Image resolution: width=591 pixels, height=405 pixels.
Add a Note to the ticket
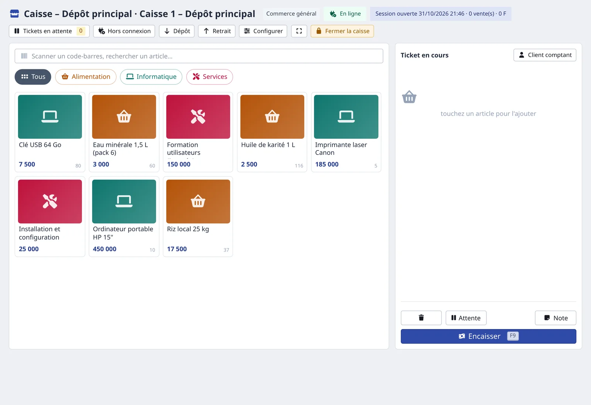pos(556,318)
